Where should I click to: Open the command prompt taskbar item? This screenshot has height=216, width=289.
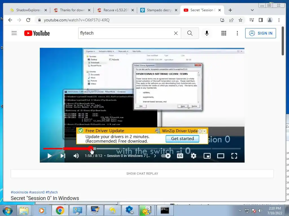coord(165,210)
